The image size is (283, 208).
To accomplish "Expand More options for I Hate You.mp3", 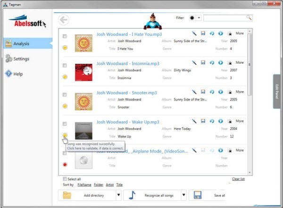I will tap(240, 33).
